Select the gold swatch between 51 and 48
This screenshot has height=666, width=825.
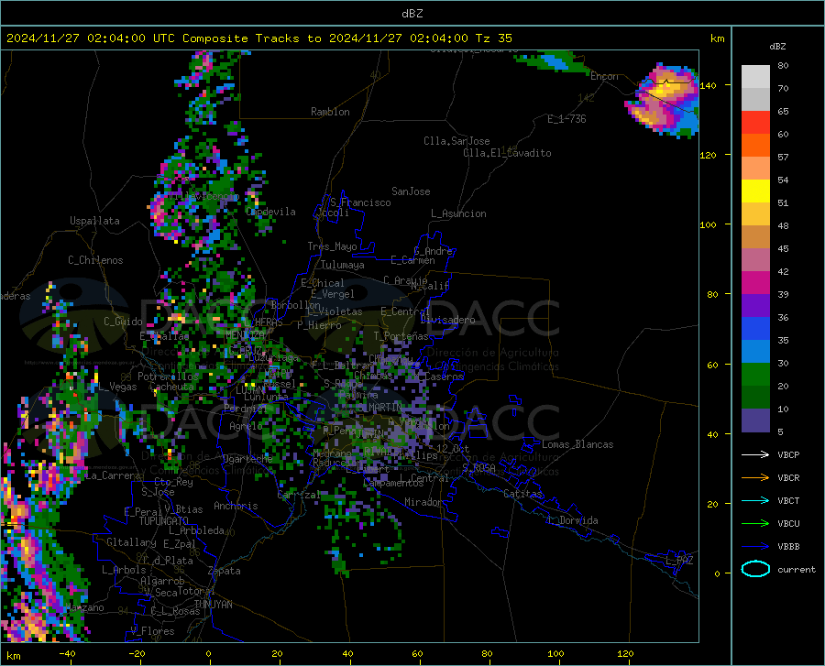(755, 214)
